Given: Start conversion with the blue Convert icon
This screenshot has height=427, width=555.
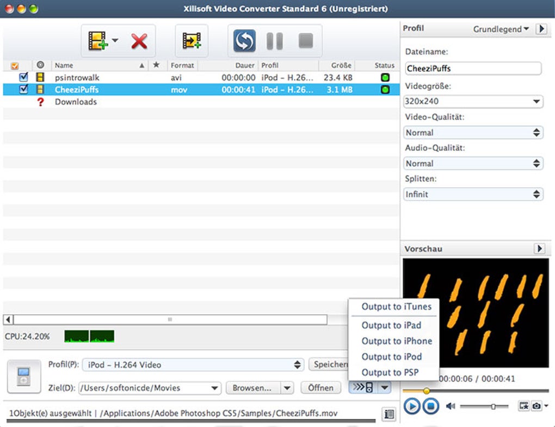Looking at the screenshot, I should 244,40.
